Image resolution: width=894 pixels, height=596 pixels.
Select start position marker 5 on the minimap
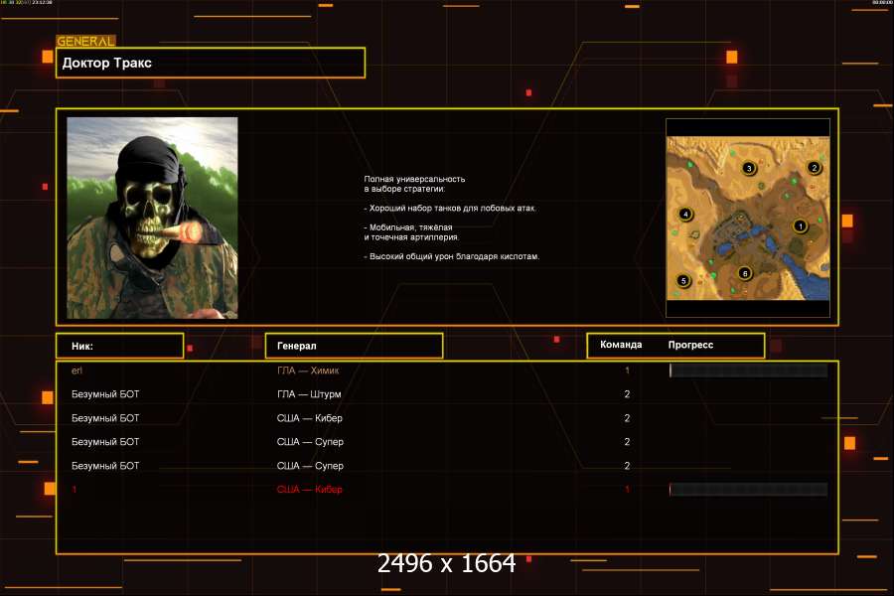[683, 280]
